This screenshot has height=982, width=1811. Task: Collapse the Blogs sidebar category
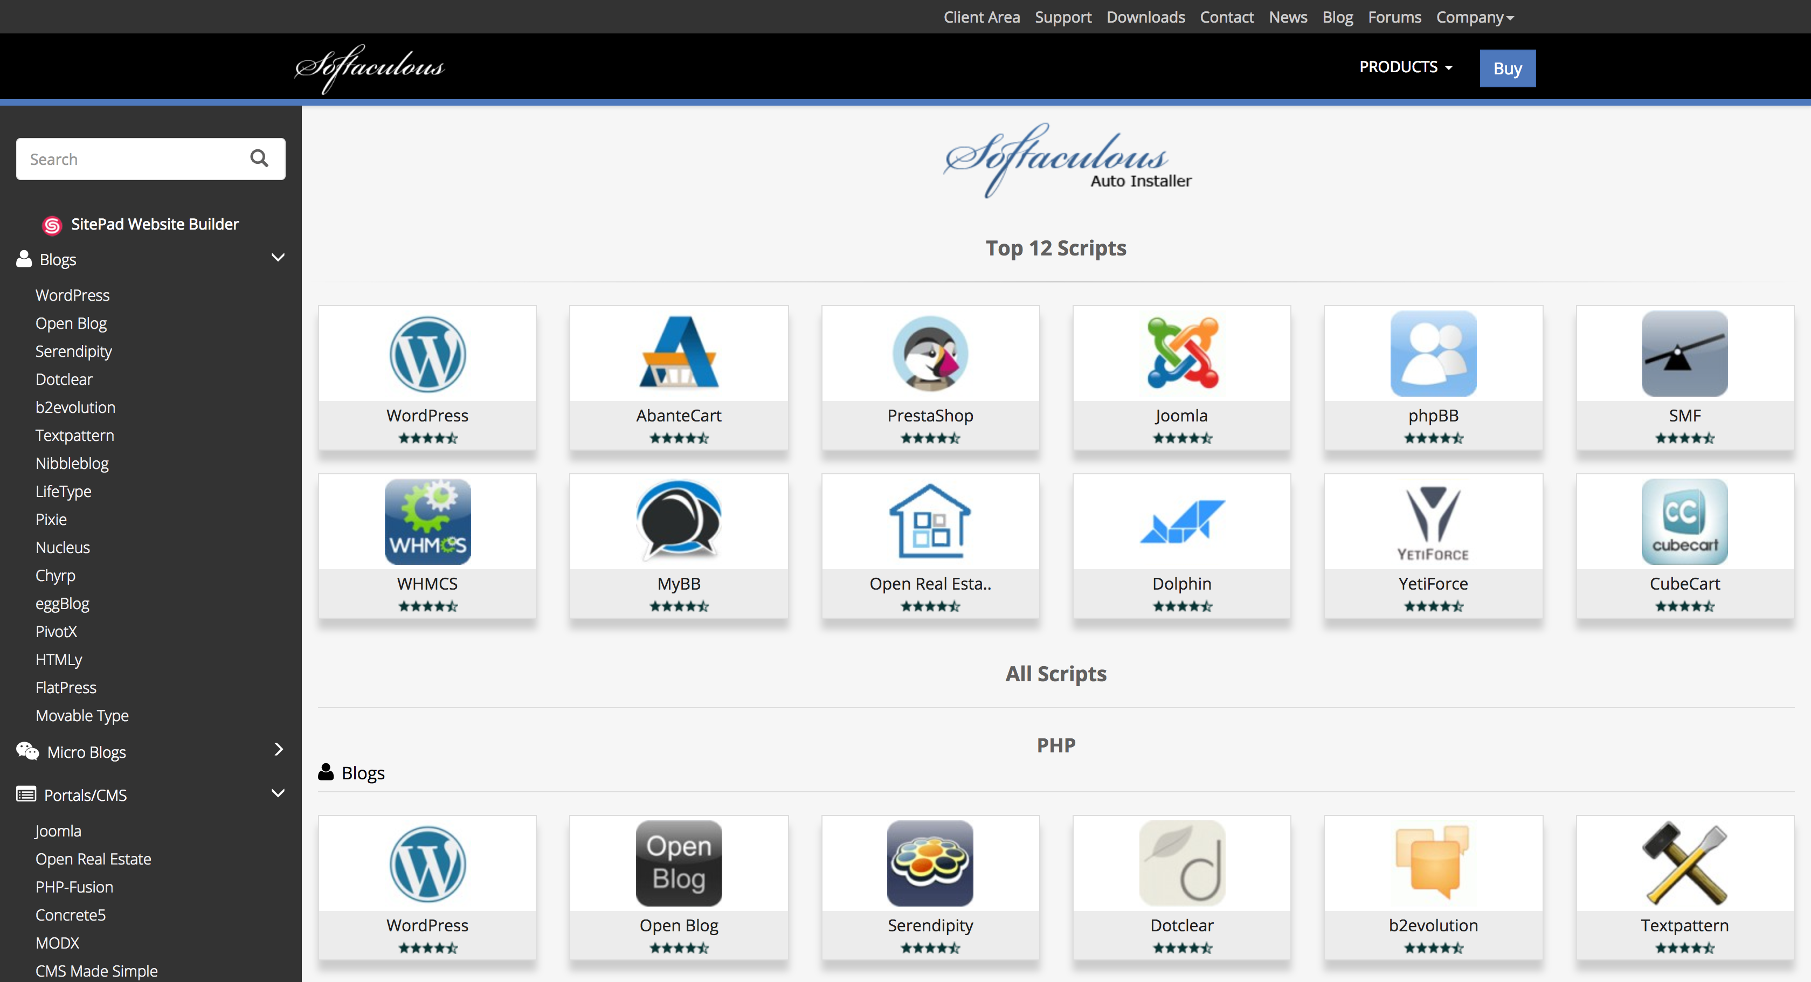pyautogui.click(x=278, y=258)
